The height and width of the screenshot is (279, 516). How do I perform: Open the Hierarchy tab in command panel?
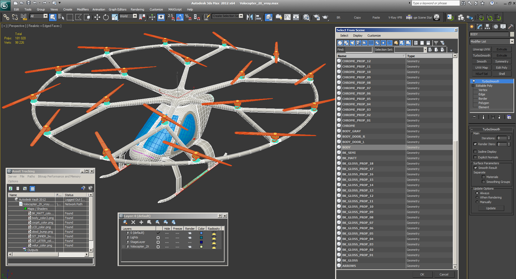coord(487,27)
